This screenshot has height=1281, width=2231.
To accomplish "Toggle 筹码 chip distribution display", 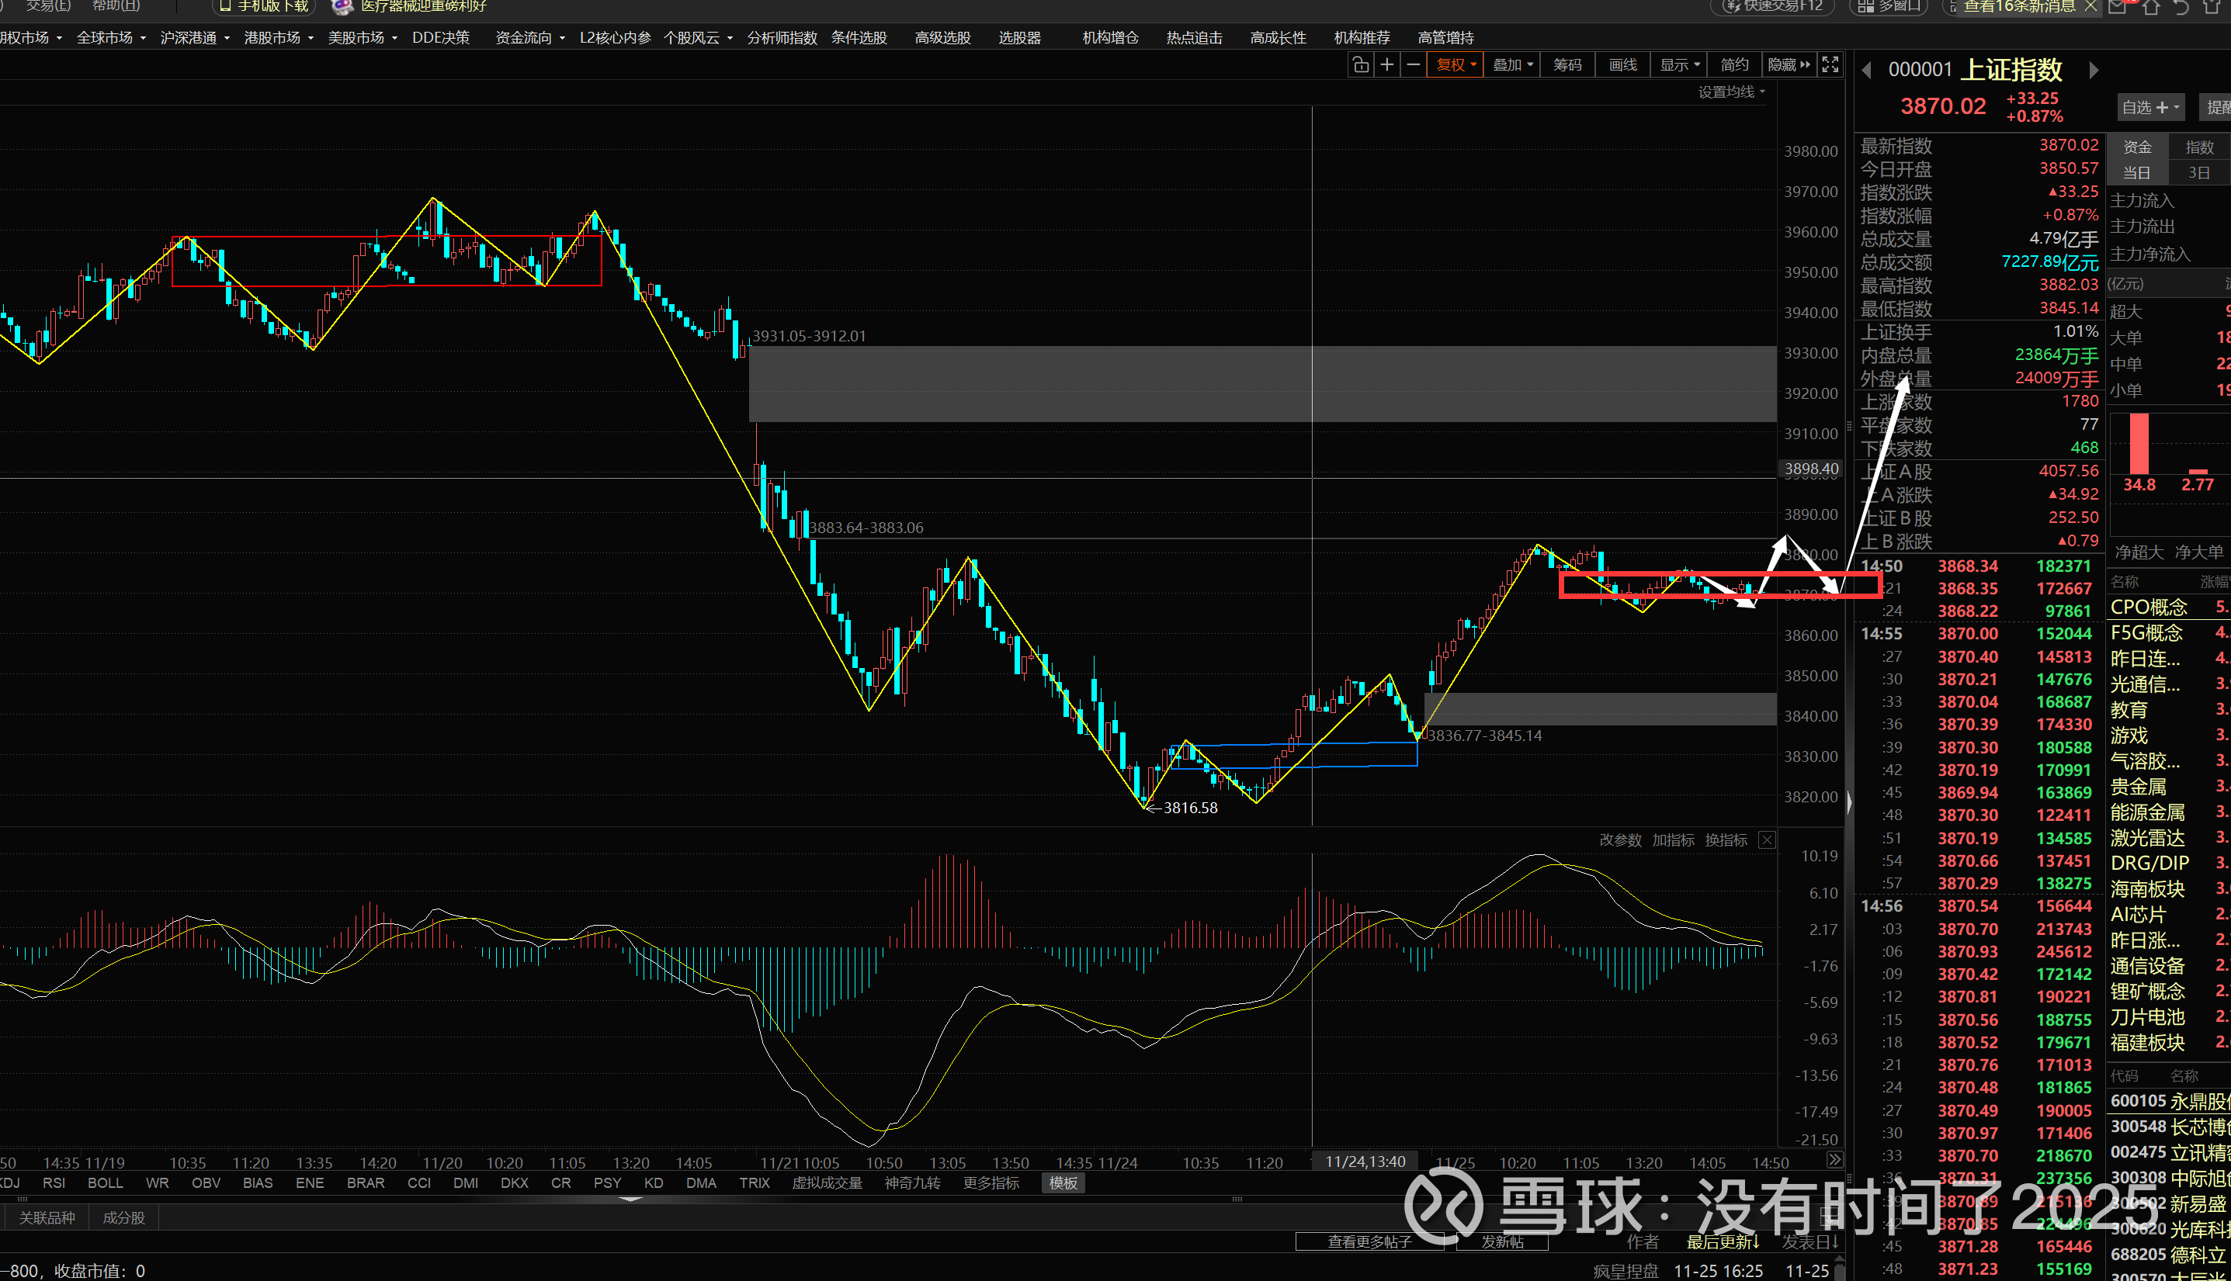I will pyautogui.click(x=1567, y=64).
